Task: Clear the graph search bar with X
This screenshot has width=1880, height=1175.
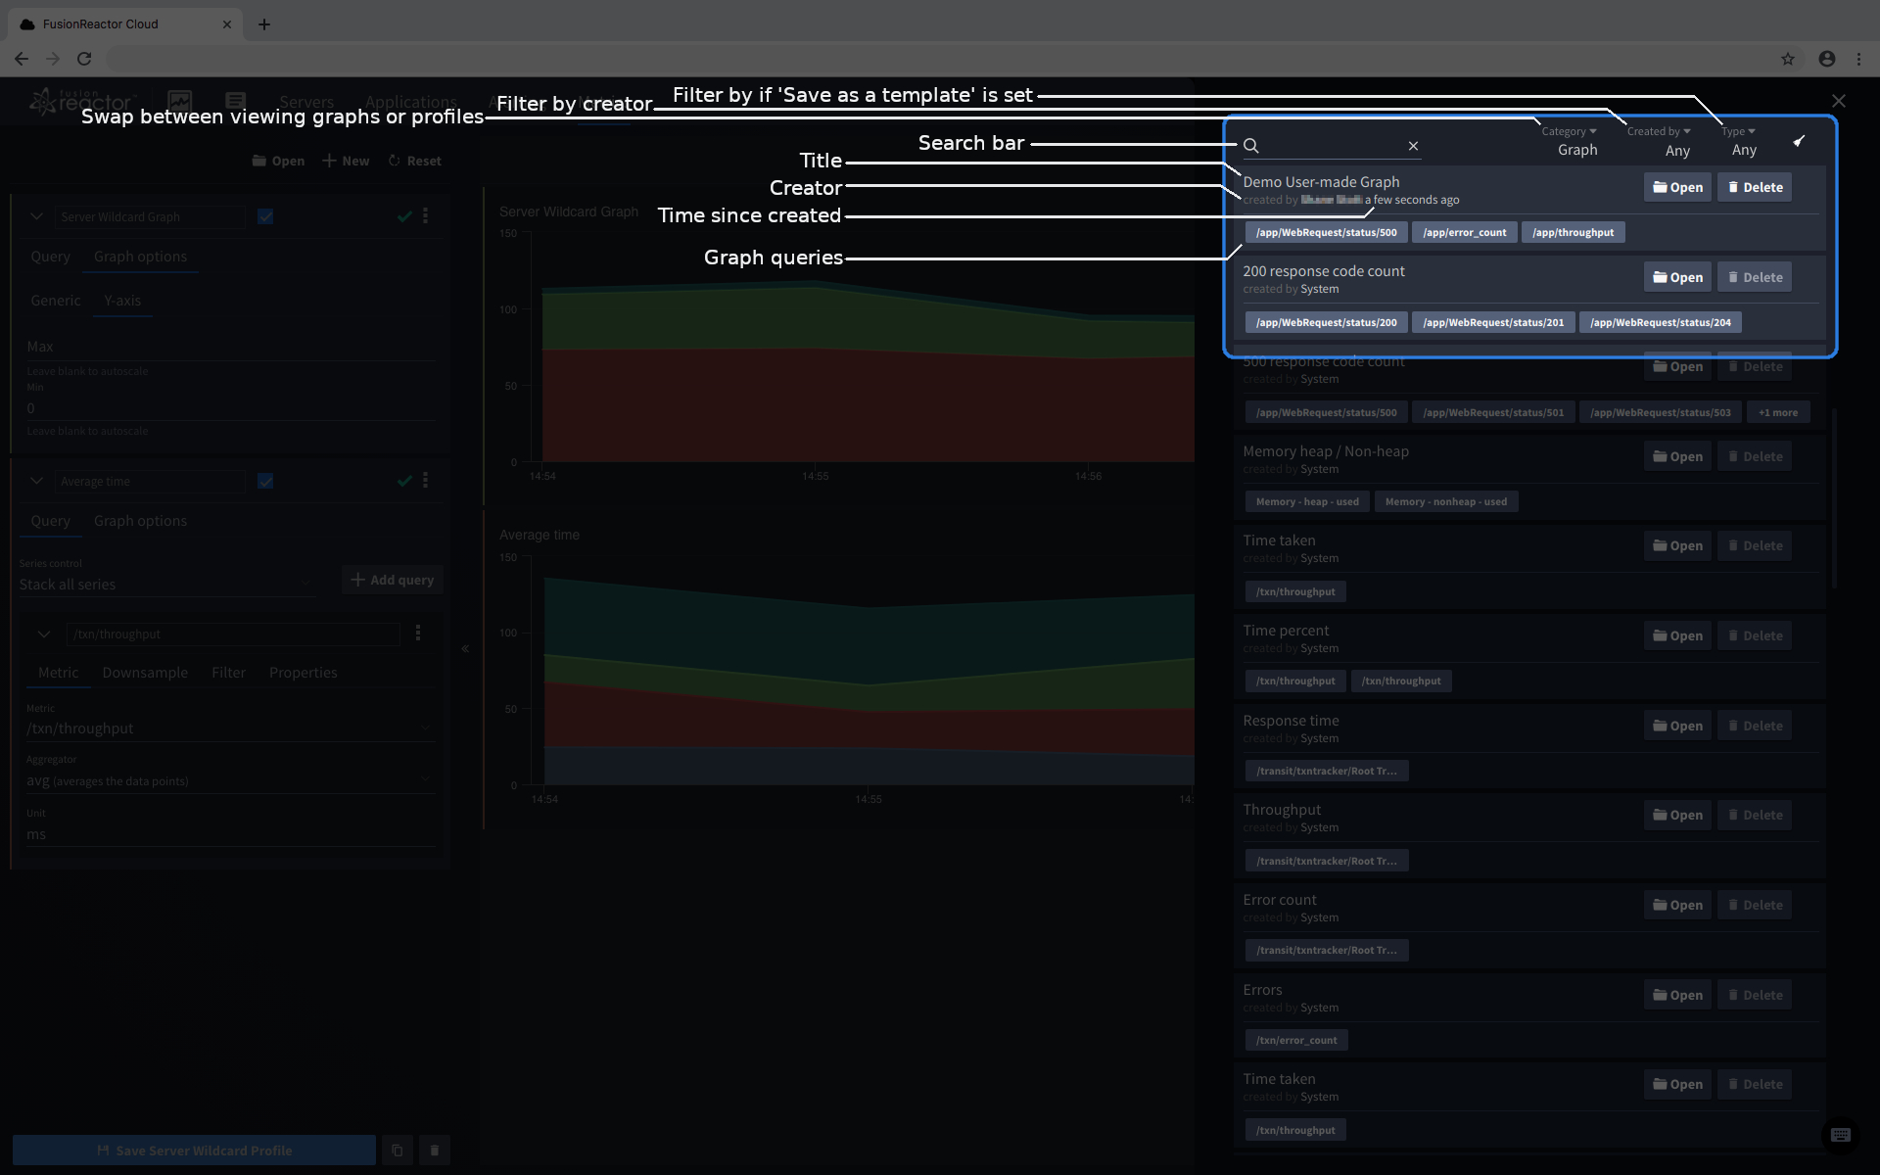Action: pos(1413,146)
